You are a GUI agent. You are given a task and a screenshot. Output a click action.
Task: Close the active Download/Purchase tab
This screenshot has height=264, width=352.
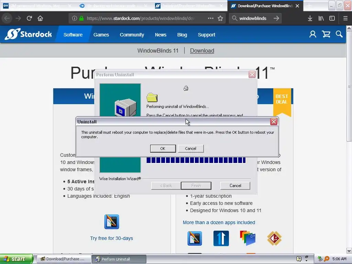(297, 6)
